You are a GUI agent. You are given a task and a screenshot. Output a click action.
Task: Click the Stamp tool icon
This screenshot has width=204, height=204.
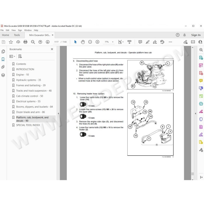click(x=162, y=42)
